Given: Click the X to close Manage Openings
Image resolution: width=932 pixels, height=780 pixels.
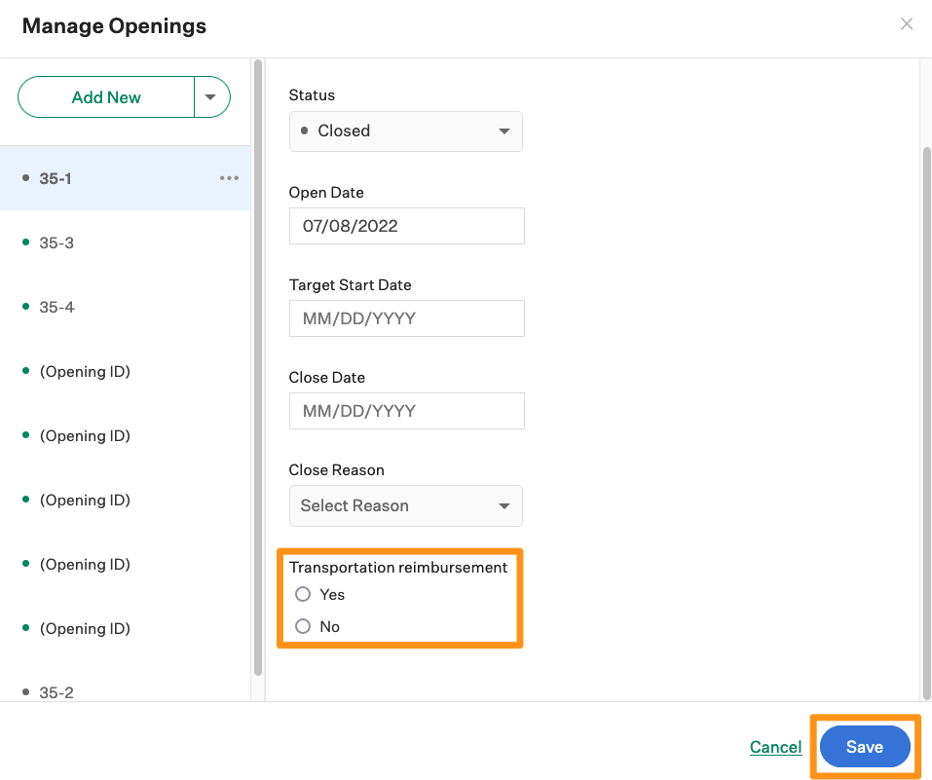Looking at the screenshot, I should 907,23.
